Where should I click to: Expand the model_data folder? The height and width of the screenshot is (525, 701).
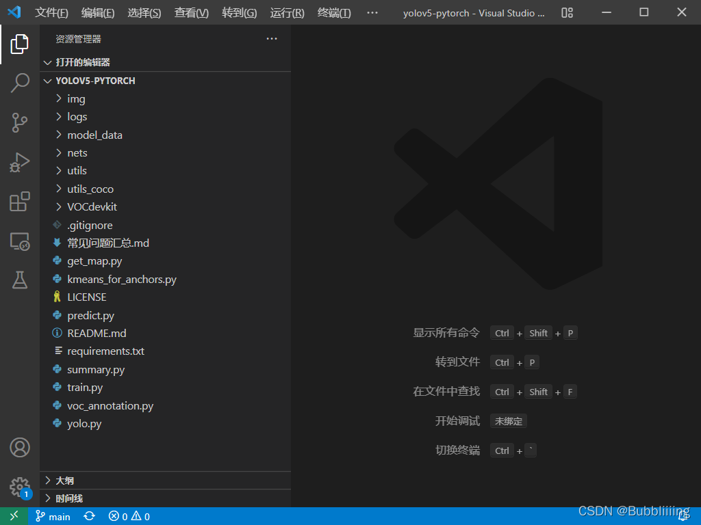(166, 135)
